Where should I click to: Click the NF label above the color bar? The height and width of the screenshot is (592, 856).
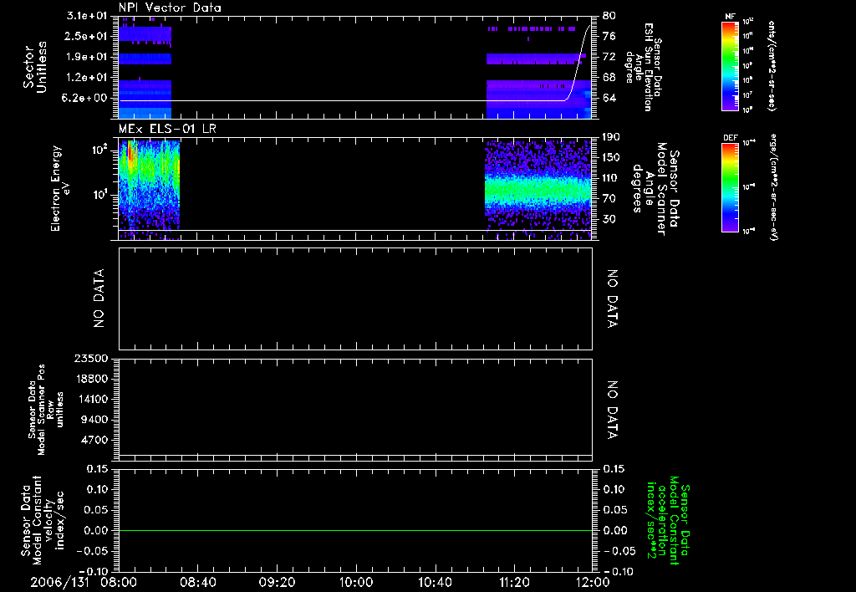(x=730, y=17)
